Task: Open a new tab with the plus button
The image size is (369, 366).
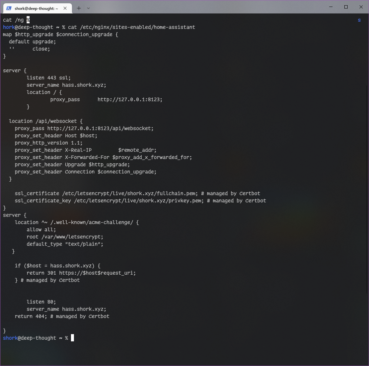Action: tap(79, 8)
